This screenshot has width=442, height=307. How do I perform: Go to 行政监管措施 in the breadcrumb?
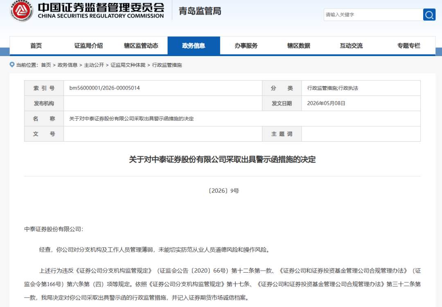click(x=167, y=65)
